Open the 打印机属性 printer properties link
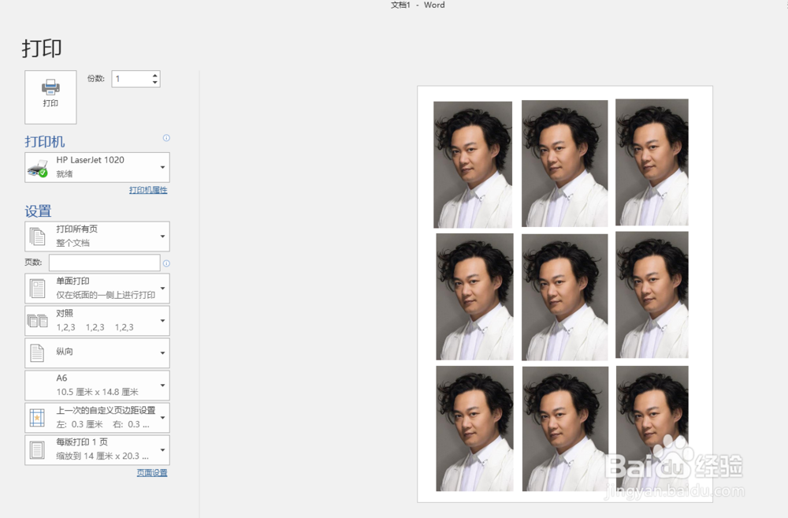 coord(148,189)
